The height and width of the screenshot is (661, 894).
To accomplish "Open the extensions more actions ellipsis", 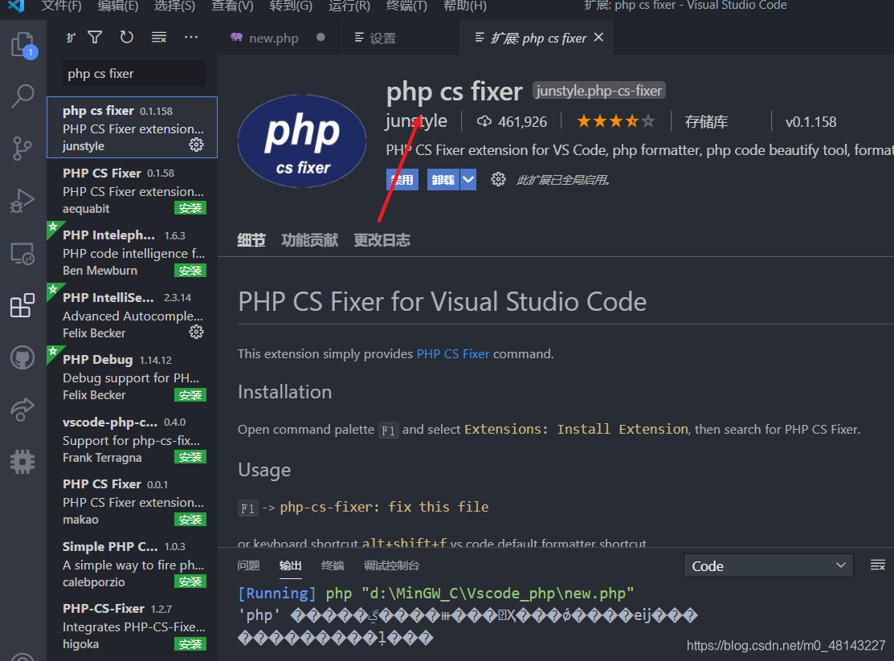I will [191, 38].
